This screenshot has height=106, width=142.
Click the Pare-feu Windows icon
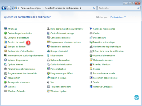click(91, 64)
